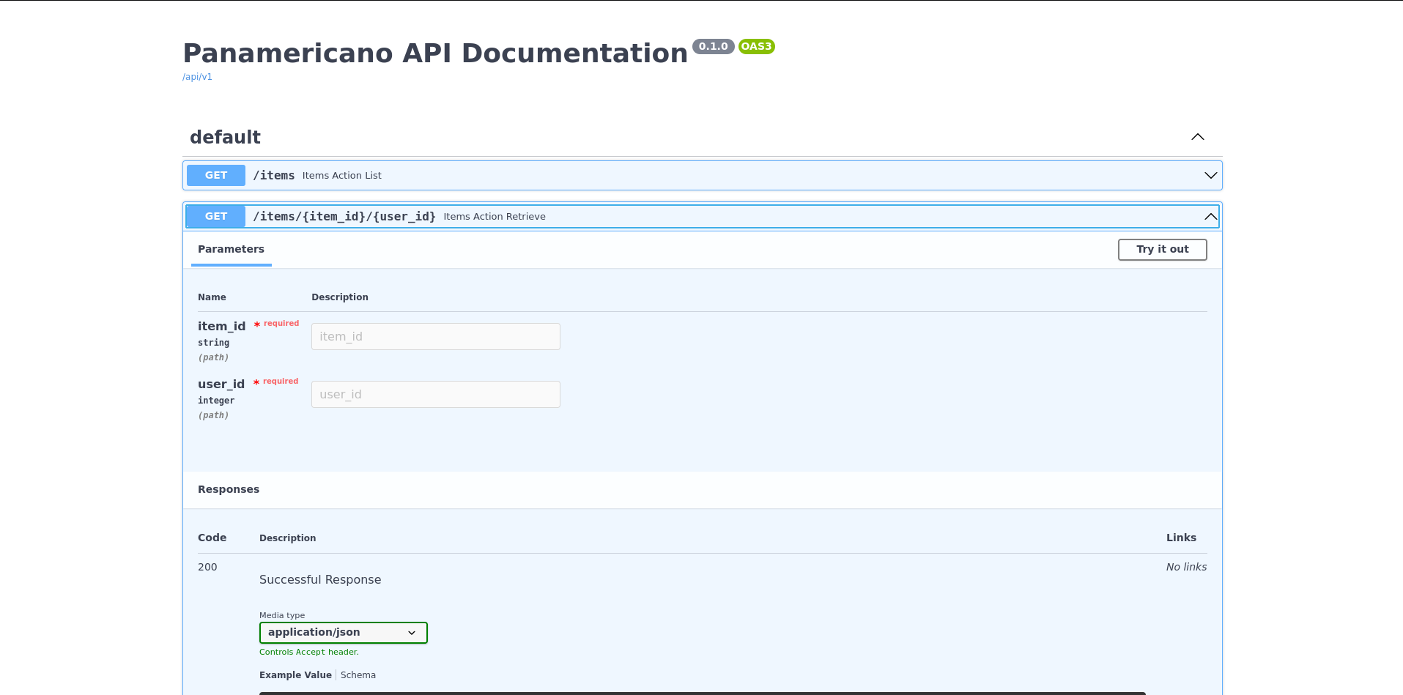The width and height of the screenshot is (1403, 695).
Task: Open the /api/v1 link
Action: (197, 77)
